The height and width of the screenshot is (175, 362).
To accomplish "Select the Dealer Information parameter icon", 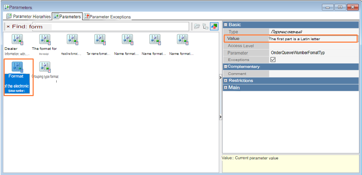I will pyautogui.click(x=17, y=40).
